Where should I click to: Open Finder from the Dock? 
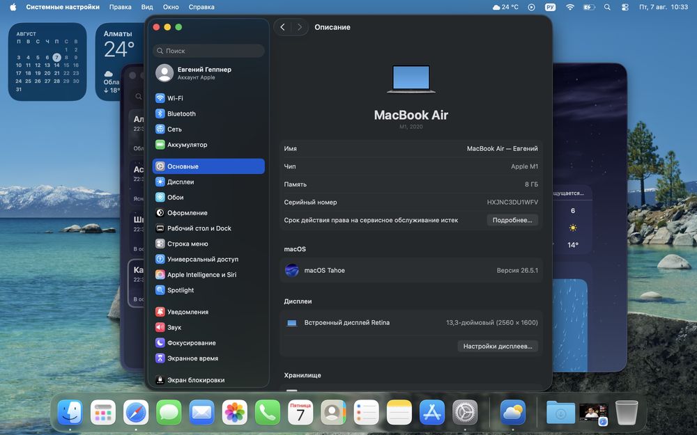(x=70, y=412)
